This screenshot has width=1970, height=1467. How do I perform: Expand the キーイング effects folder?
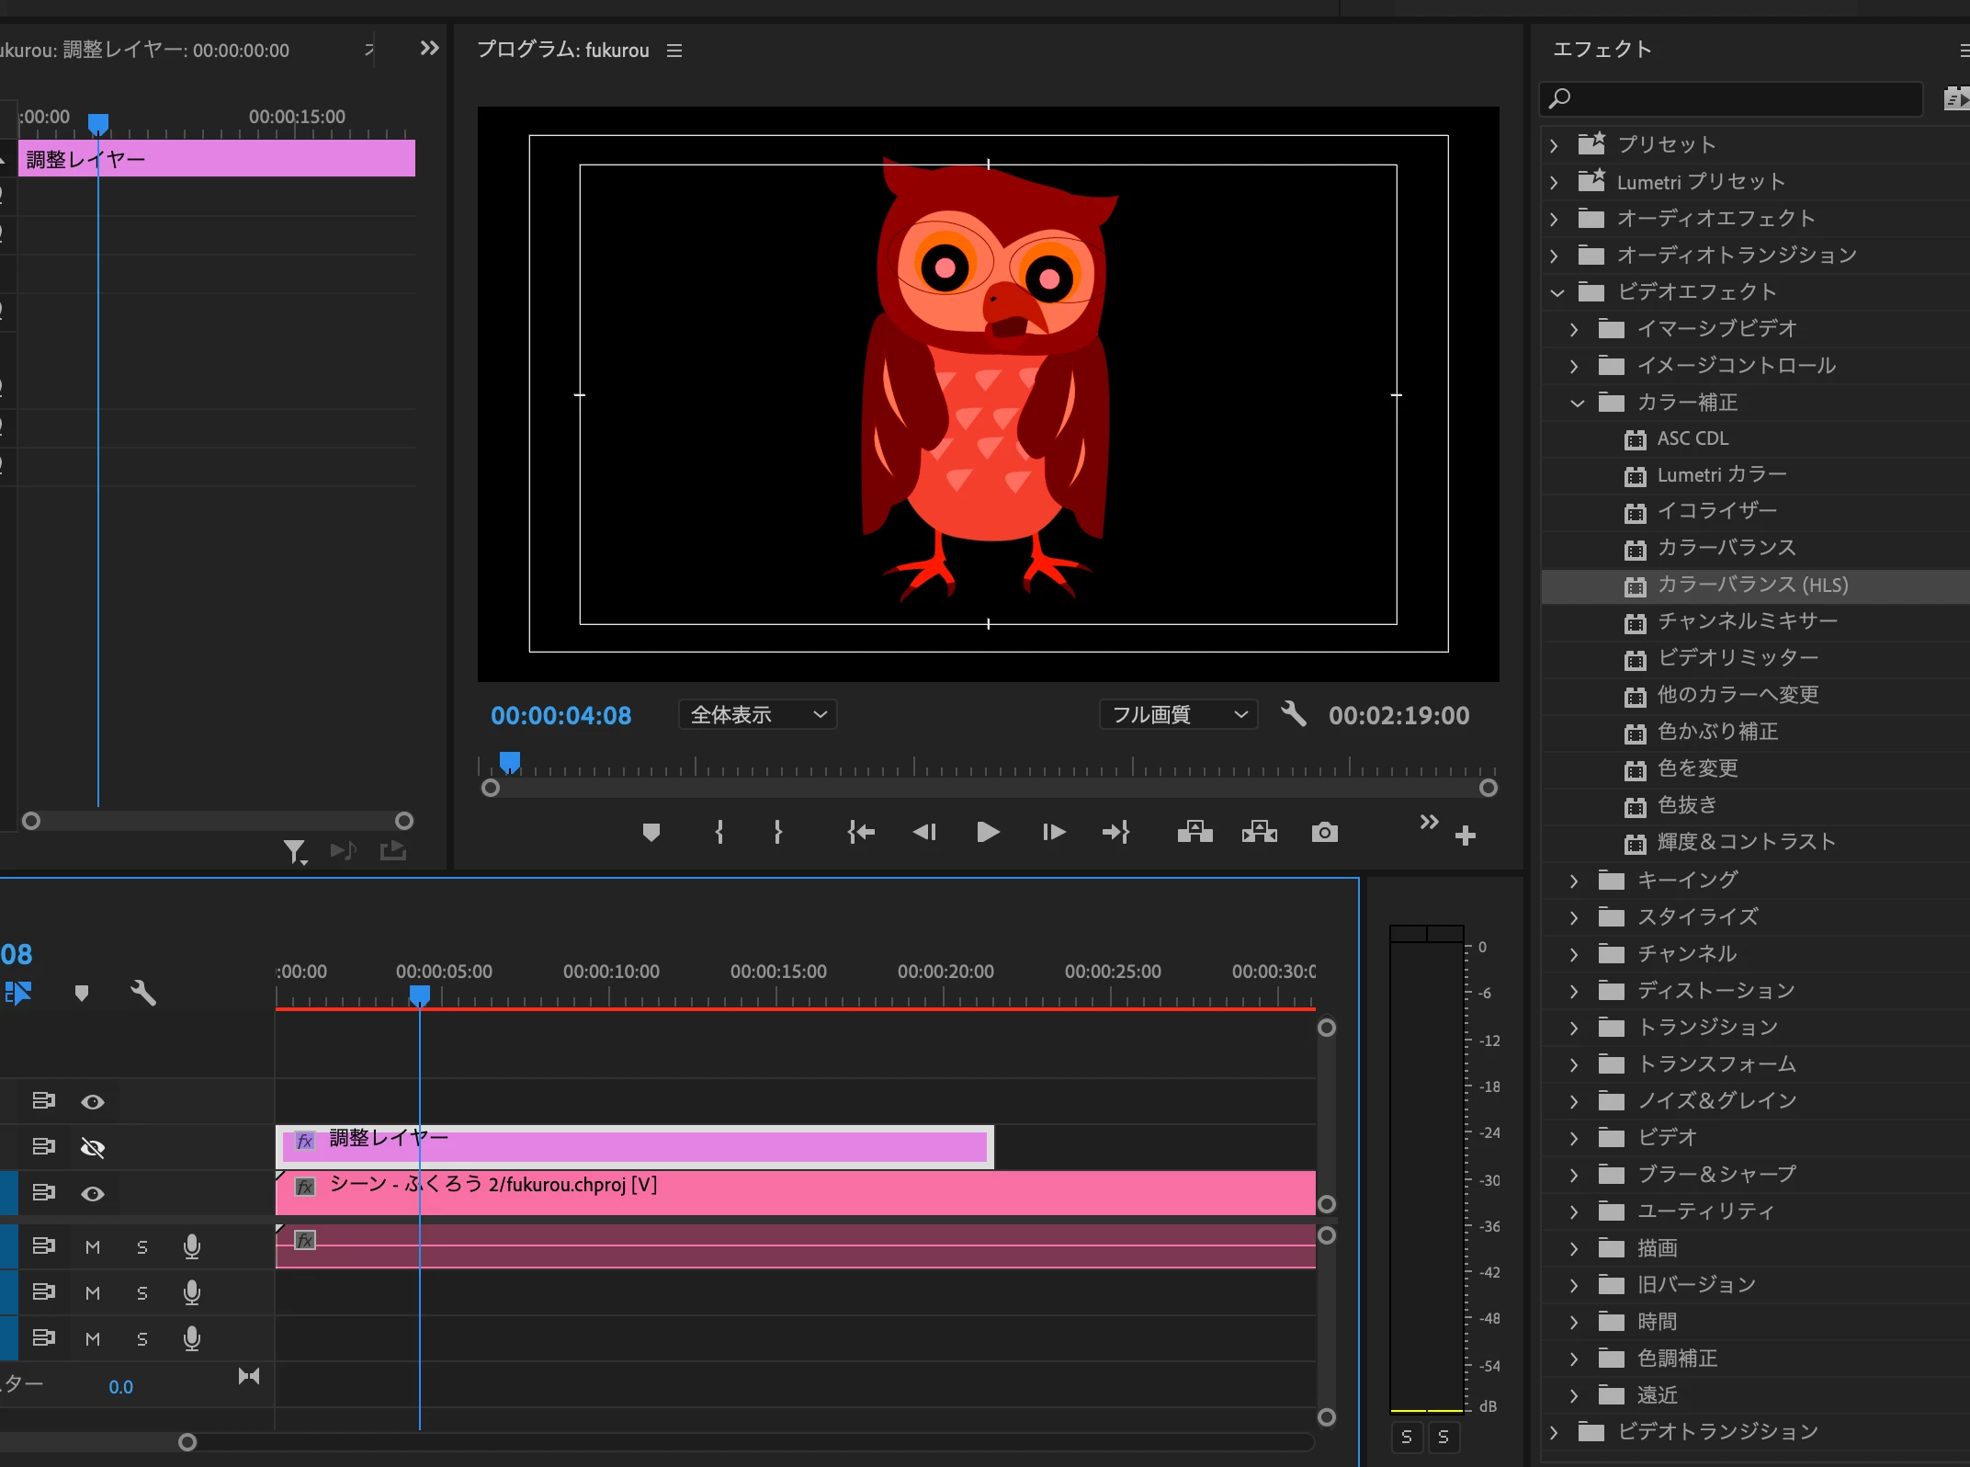[x=1574, y=881]
